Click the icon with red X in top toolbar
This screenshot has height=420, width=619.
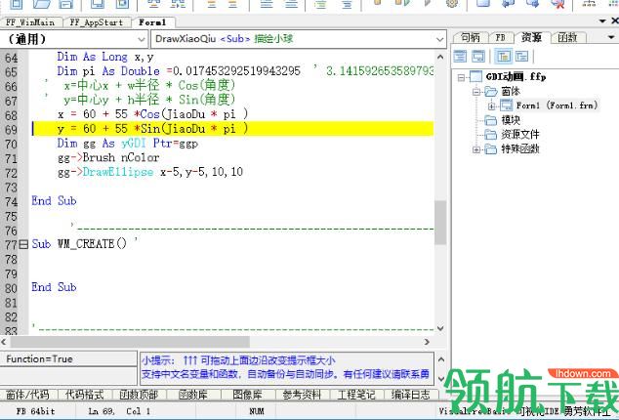point(557,4)
